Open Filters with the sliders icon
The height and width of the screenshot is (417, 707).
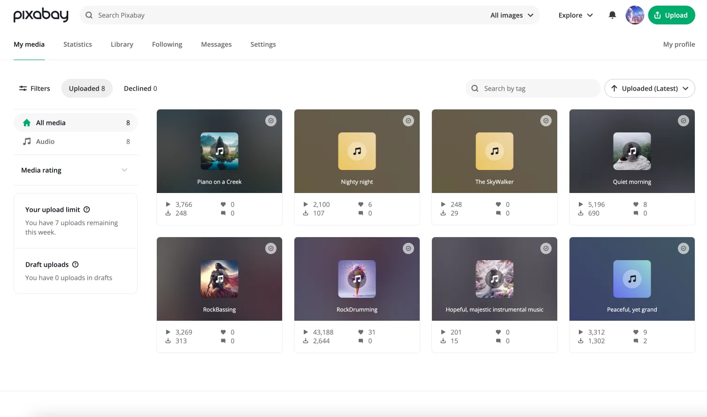34,88
